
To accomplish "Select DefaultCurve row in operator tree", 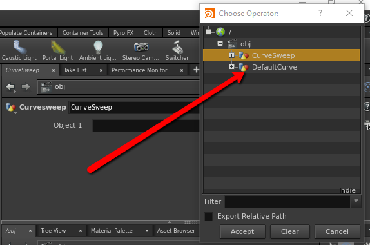I will (x=281, y=67).
